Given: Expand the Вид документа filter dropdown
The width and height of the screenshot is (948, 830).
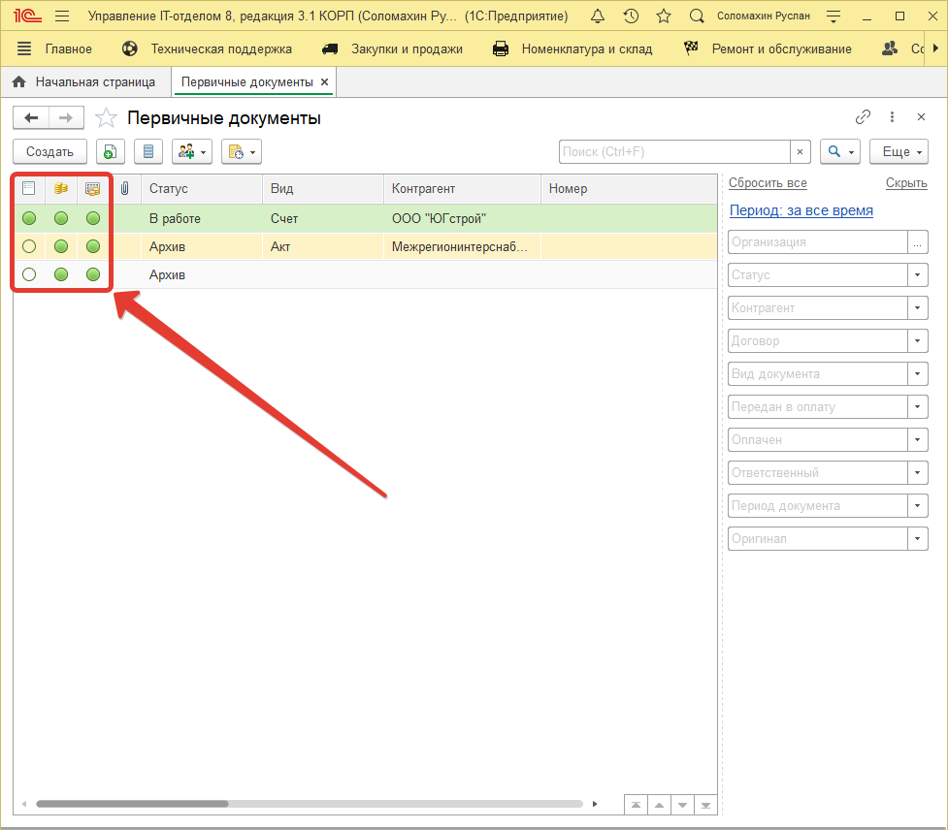Looking at the screenshot, I should 917,374.
